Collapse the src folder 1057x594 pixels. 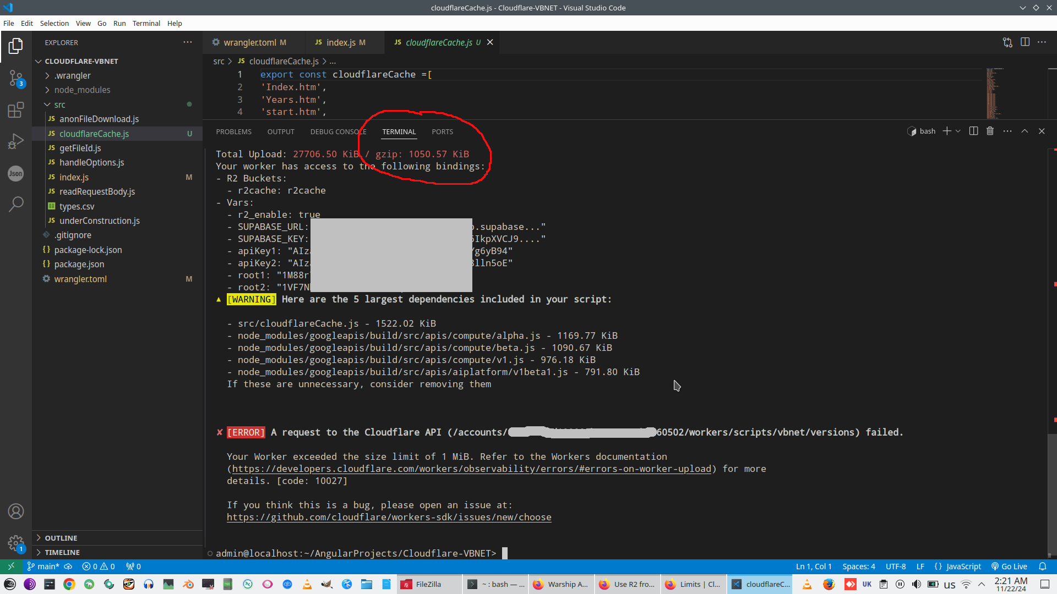point(59,105)
